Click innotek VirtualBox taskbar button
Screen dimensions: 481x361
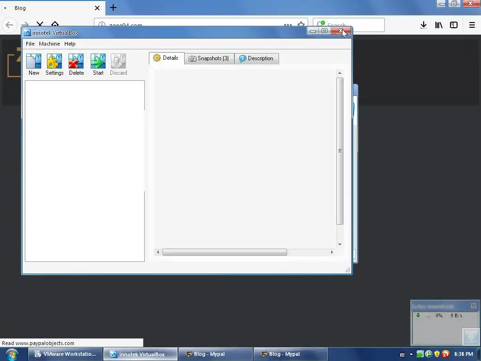(x=140, y=354)
